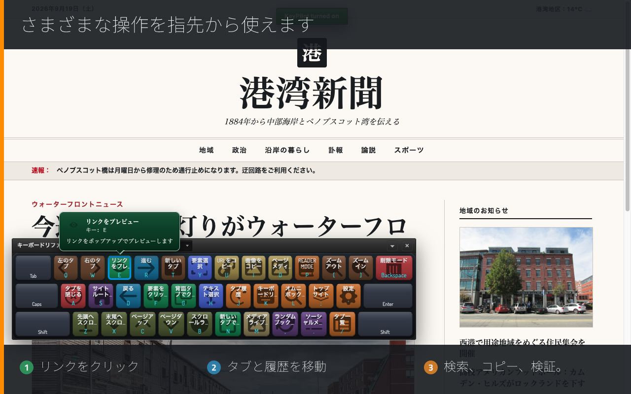Open 設定 with the gear key icon
Viewport: 631px width, 394px height.
349,296
